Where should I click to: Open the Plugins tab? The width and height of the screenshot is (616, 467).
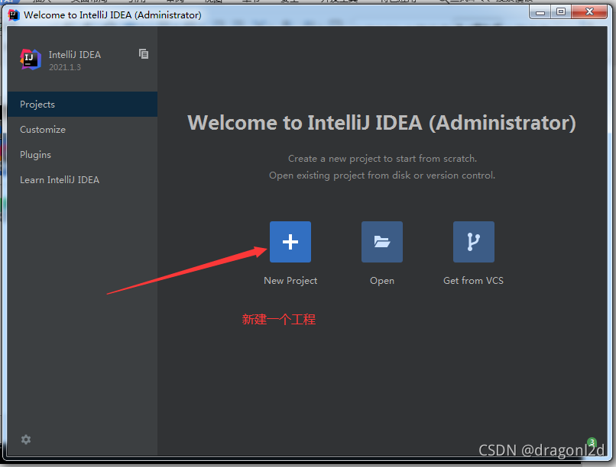tap(82, 154)
